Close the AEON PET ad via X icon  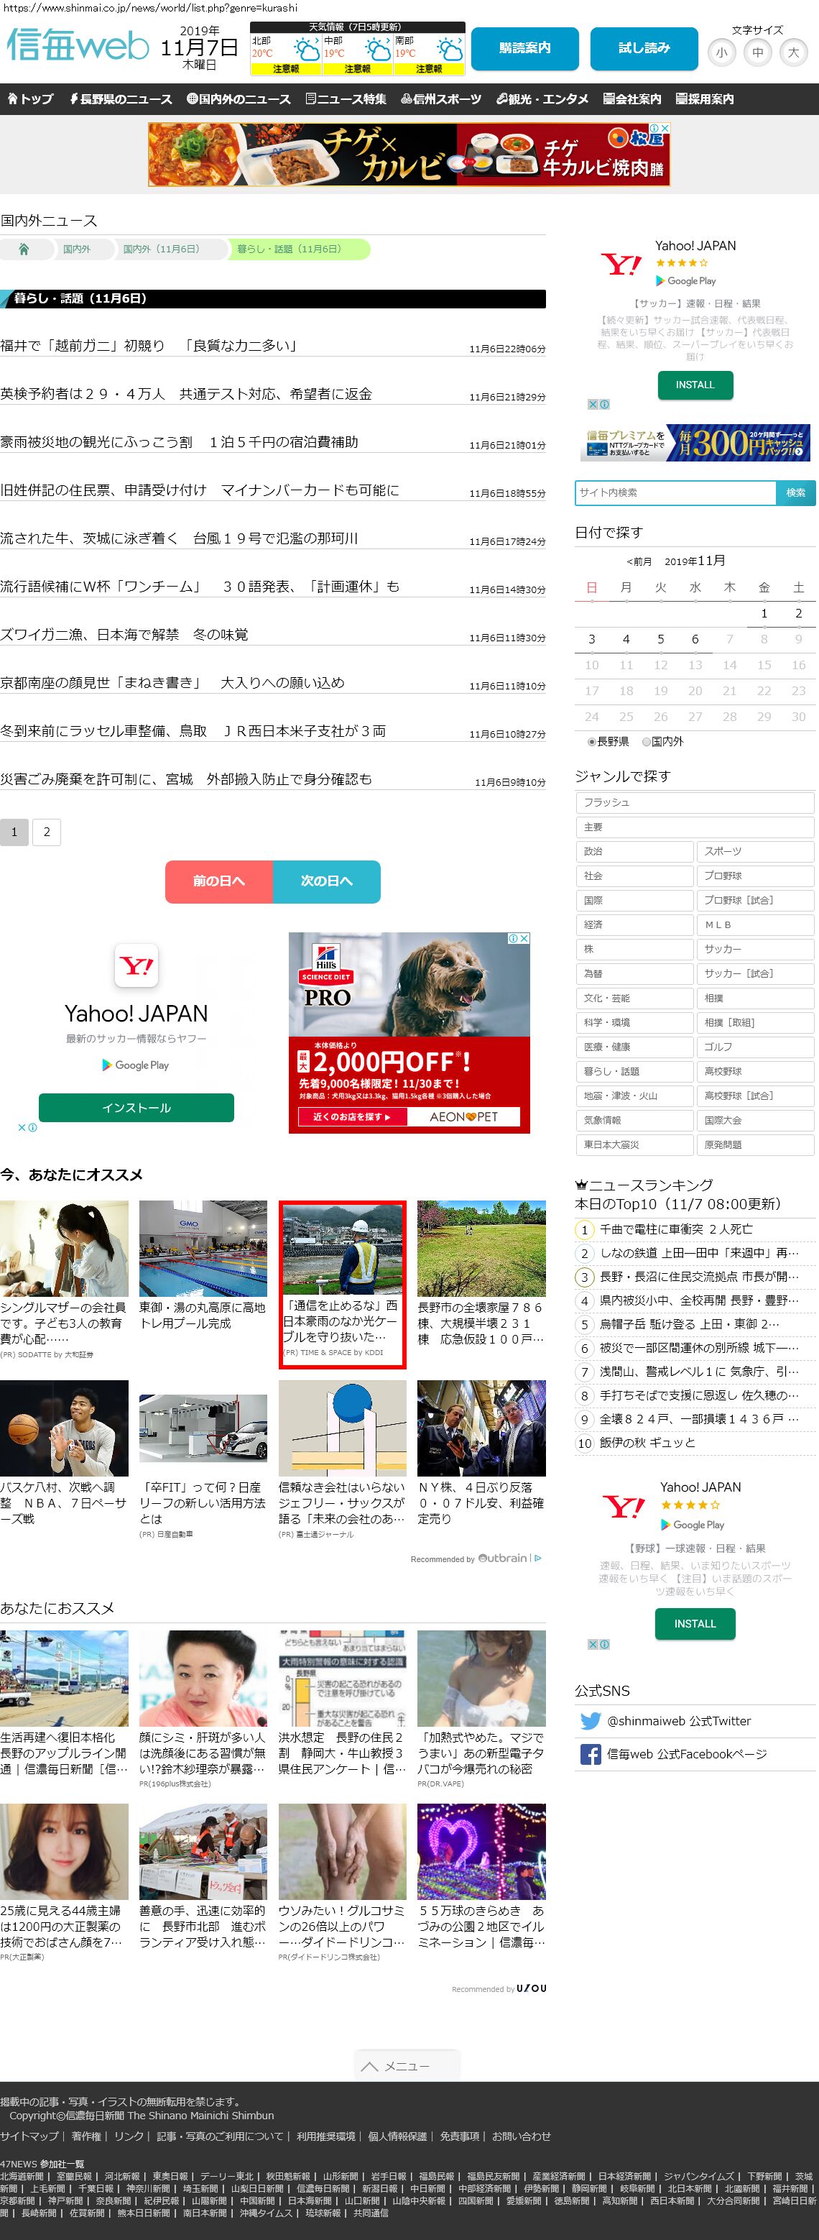click(524, 938)
